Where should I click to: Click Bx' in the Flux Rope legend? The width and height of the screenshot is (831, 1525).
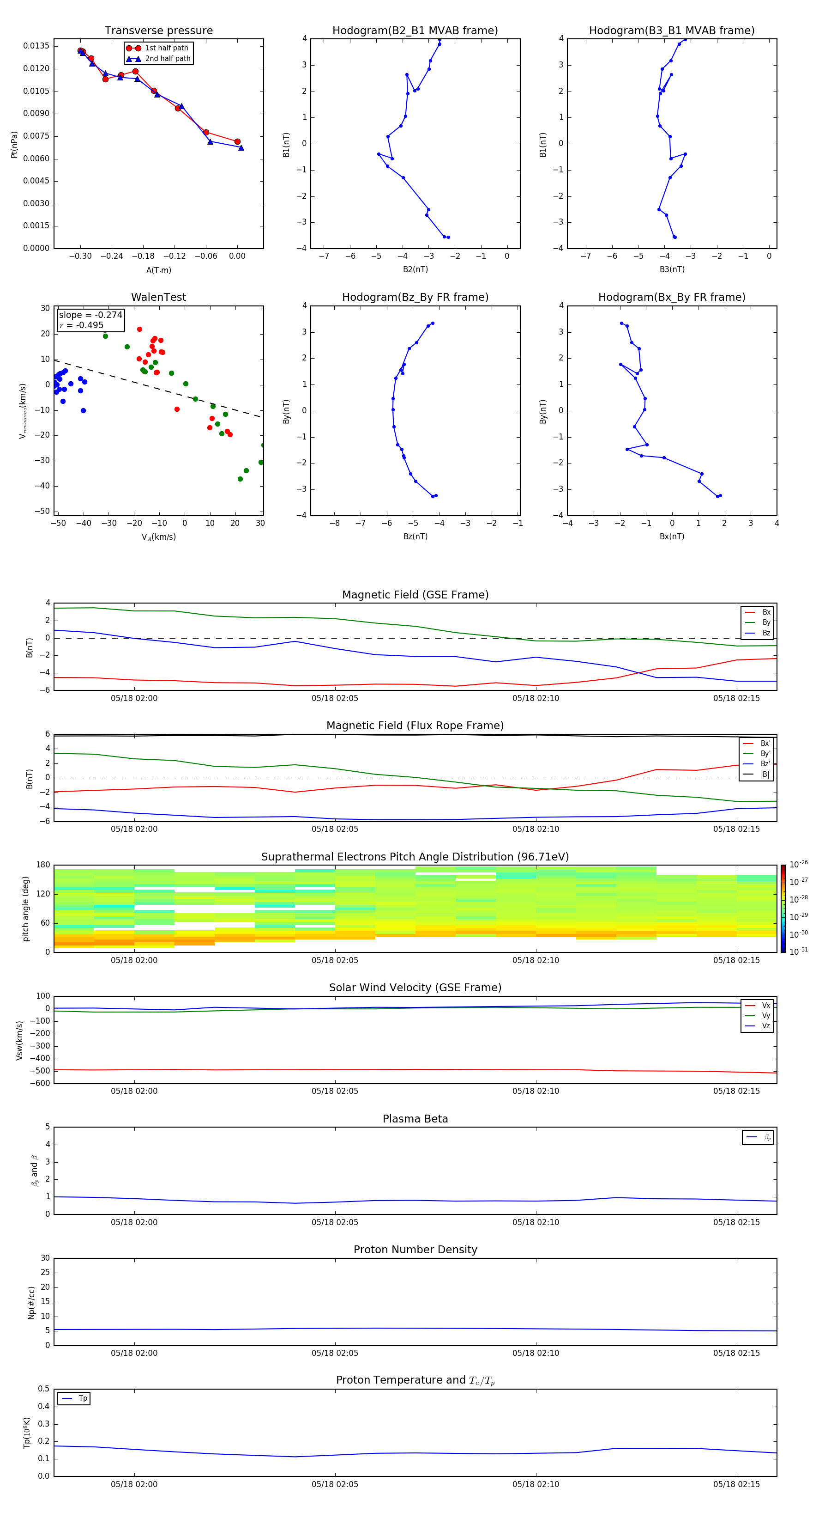coord(765,744)
